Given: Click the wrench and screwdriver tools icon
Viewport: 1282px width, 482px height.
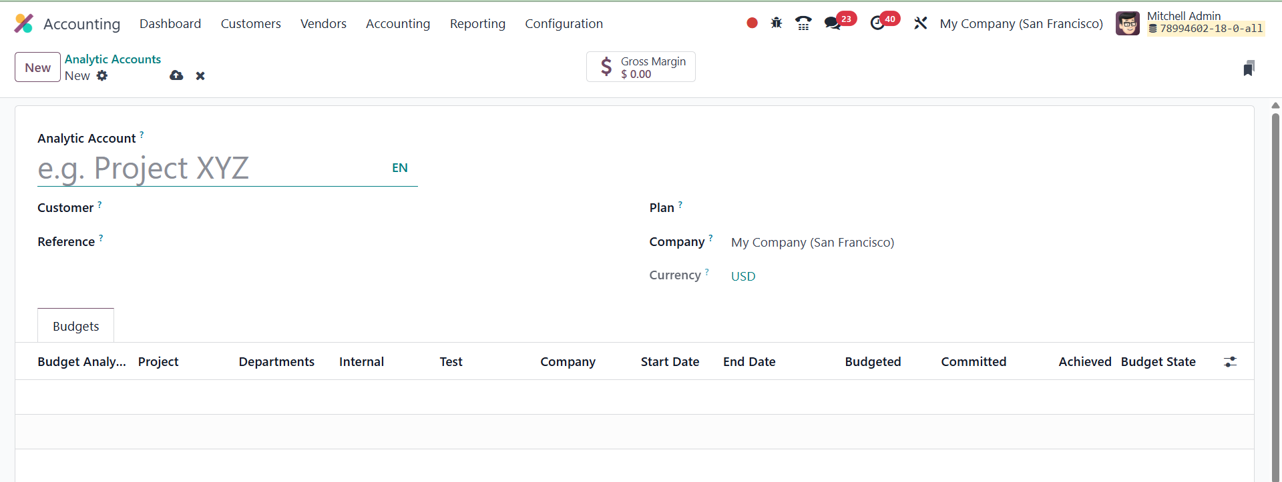Looking at the screenshot, I should [x=920, y=23].
